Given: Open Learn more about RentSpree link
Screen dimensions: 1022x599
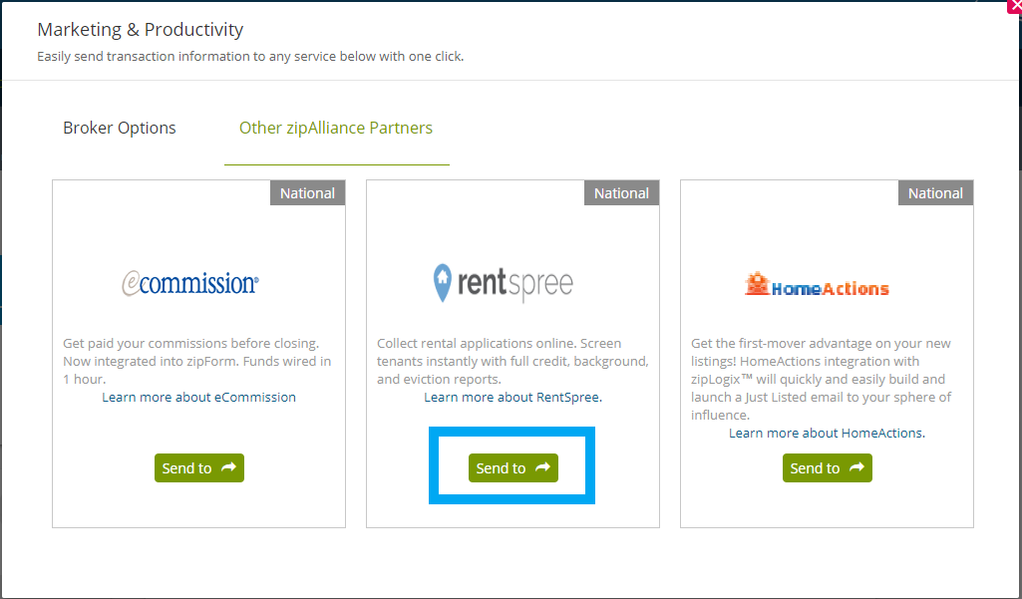Looking at the screenshot, I should pos(512,397).
